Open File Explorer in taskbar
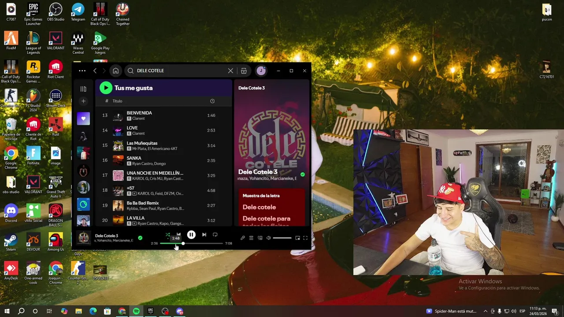The height and width of the screenshot is (317, 564). pos(78,311)
